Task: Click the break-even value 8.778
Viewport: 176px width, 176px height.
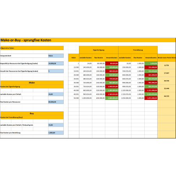Action: pos(167,65)
